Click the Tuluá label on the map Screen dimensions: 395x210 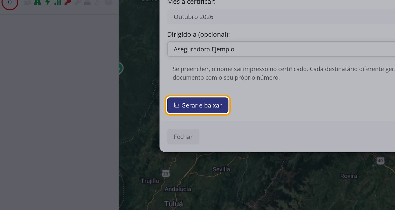[174, 203]
